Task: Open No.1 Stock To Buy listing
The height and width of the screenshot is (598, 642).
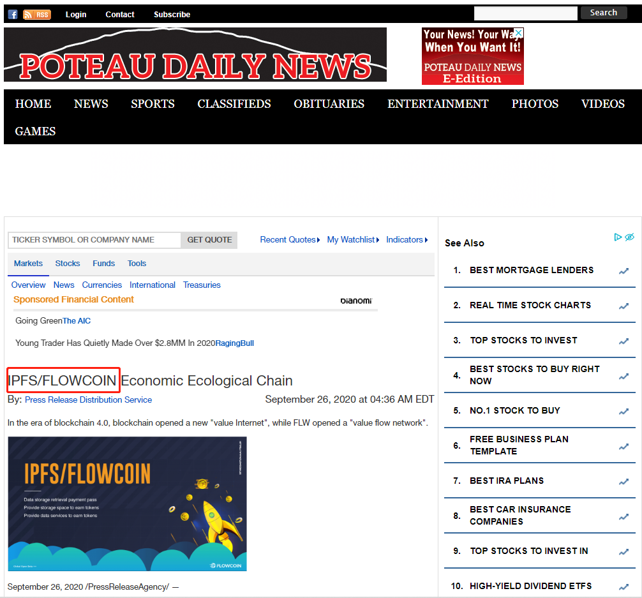Action: 514,411
